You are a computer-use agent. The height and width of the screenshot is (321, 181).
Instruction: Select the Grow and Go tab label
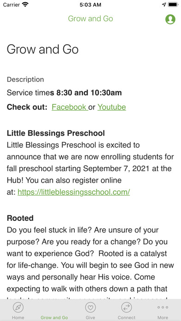point(54,317)
